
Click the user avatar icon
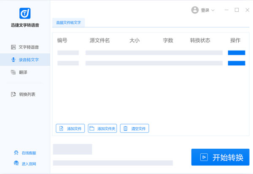195,10
